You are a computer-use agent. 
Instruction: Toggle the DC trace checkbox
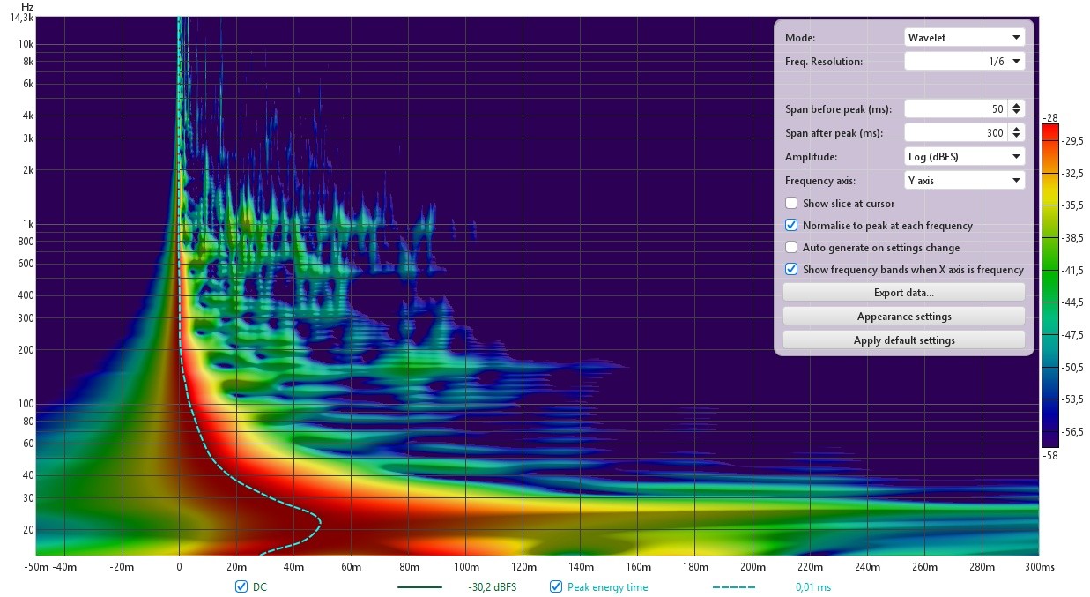[241, 586]
